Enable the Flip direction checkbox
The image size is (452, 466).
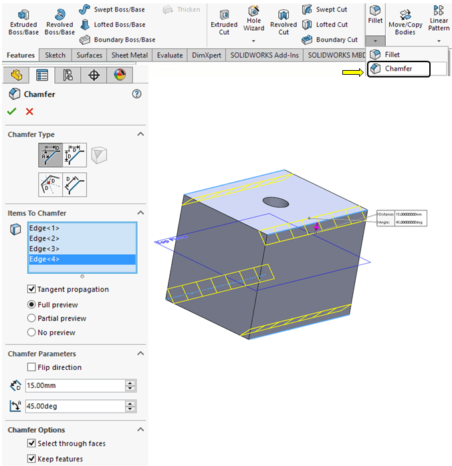31,367
